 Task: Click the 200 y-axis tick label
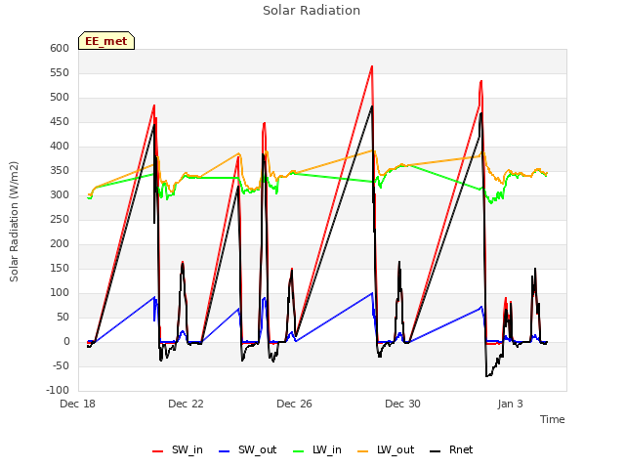click(60, 243)
